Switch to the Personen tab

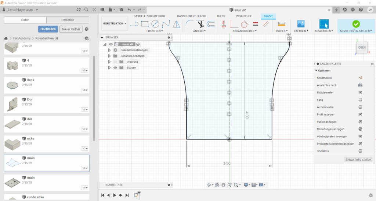coord(68,20)
